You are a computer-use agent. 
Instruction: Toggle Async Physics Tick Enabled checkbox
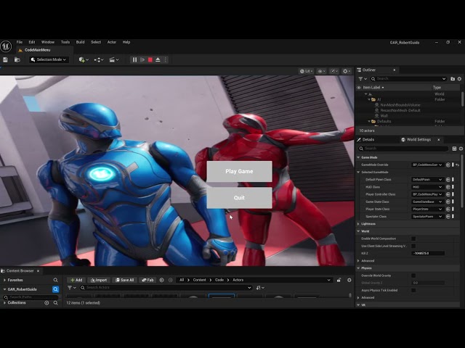[x=413, y=291]
